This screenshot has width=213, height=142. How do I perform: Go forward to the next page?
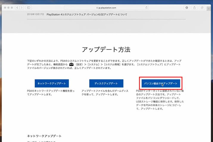22,7
